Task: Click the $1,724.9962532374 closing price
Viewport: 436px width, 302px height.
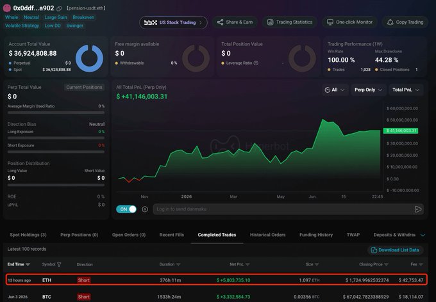Action: pos(367,280)
